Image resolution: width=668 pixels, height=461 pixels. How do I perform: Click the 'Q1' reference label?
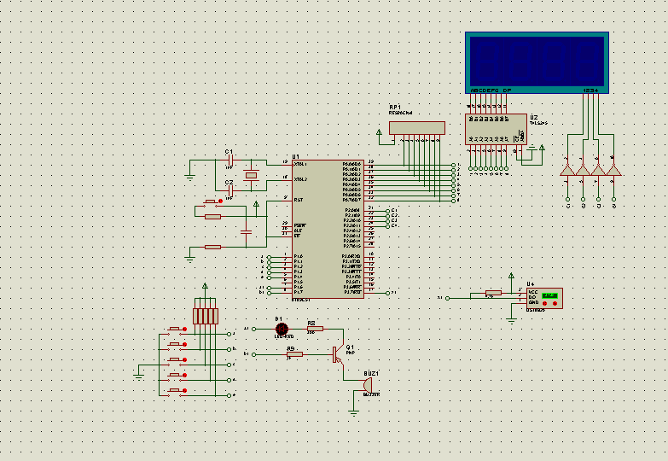coord(350,347)
